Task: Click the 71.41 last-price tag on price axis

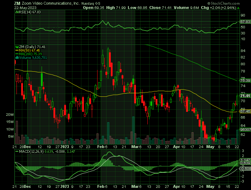Action: (x=245, y=96)
